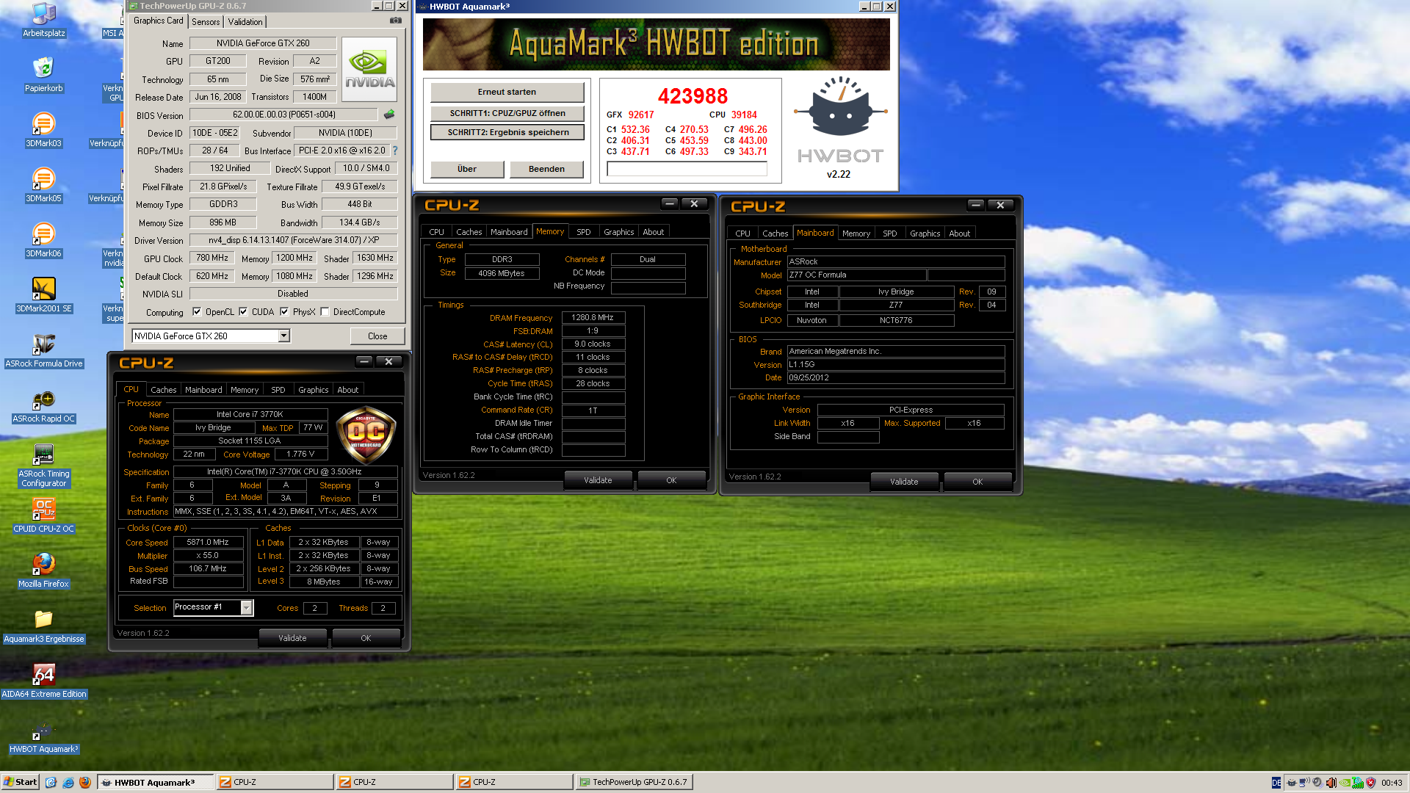Click Validate in CPU tab window
This screenshot has width=1410, height=793.
[x=292, y=638]
